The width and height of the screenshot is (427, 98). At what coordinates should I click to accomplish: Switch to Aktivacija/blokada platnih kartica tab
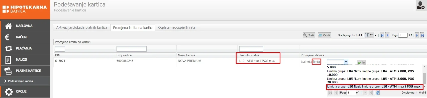click(x=82, y=27)
